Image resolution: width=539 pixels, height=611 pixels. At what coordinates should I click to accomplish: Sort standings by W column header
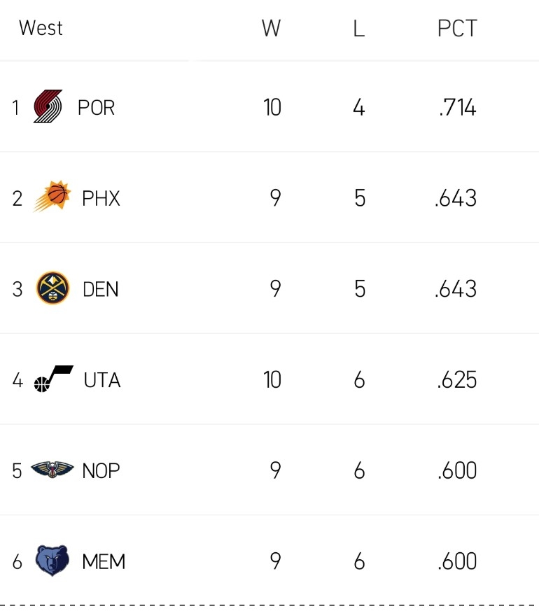coord(272,28)
